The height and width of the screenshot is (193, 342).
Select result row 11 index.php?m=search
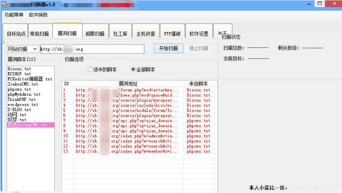point(140,141)
